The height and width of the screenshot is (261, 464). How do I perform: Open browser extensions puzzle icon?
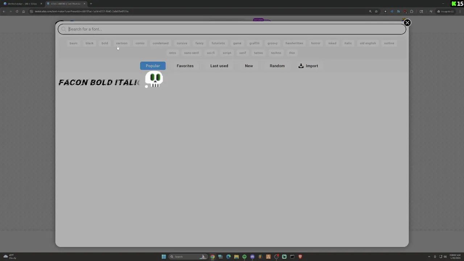point(411,11)
